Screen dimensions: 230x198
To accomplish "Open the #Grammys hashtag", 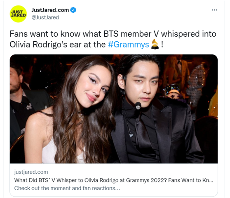I will pyautogui.click(x=128, y=45).
